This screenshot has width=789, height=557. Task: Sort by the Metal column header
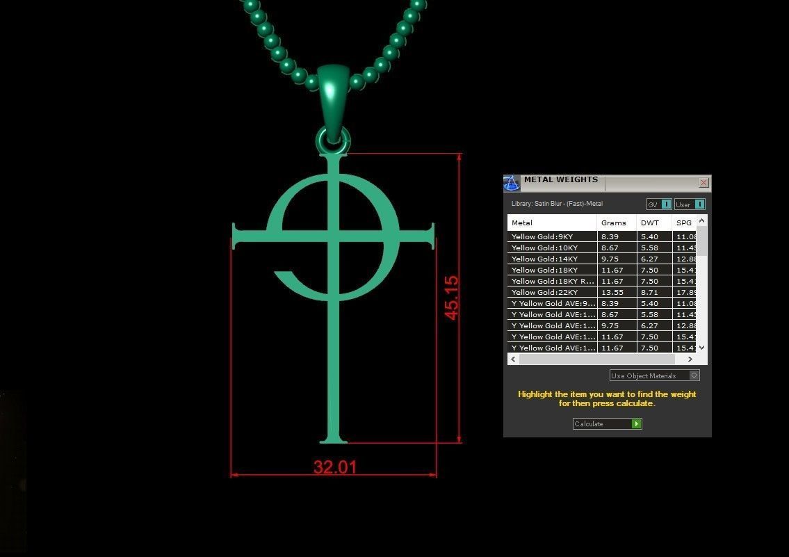tap(552, 223)
